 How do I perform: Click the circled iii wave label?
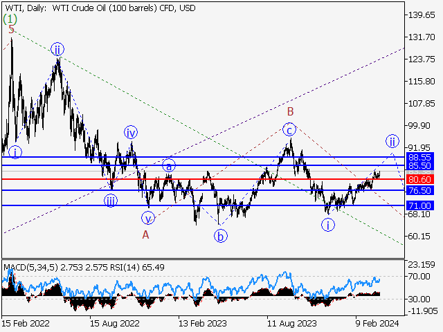click(111, 201)
